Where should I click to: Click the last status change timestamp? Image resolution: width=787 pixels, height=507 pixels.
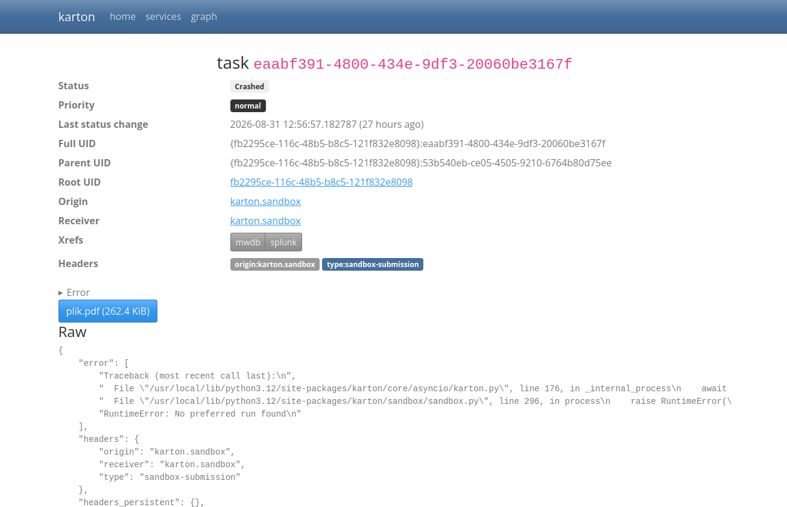tap(327, 124)
